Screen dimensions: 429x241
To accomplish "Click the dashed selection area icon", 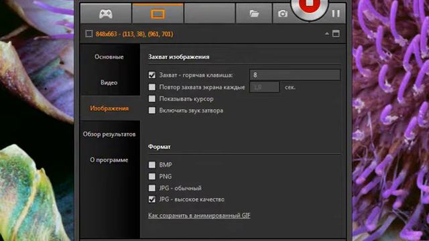I will [89, 34].
